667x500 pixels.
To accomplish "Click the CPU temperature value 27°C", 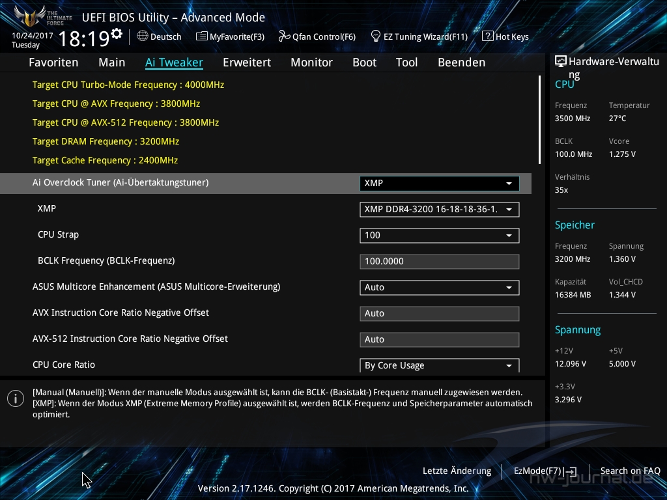I will pos(617,118).
